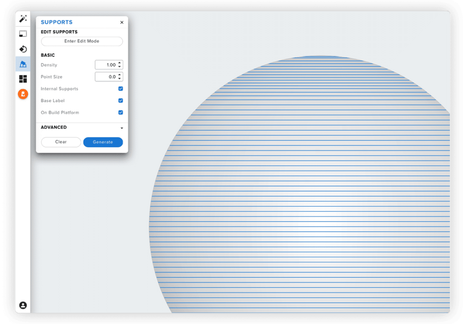Open the account profile icon at bottom
This screenshot has height=324, width=465.
(23, 305)
